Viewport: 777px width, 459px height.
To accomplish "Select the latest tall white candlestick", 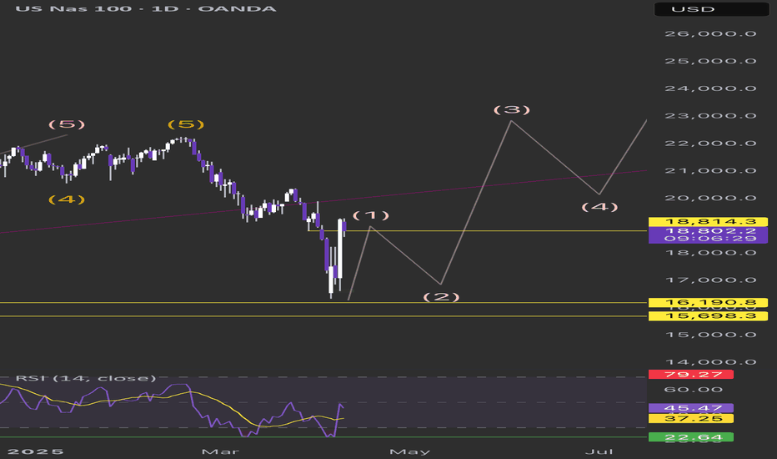I will click(x=340, y=249).
